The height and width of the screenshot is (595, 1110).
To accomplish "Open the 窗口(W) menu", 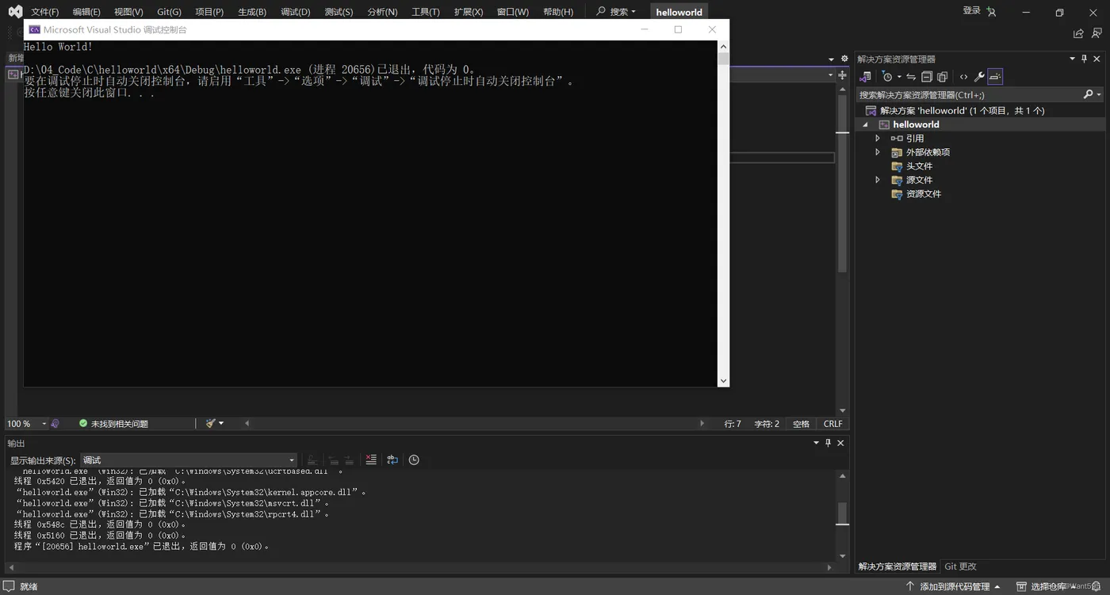I will point(512,12).
